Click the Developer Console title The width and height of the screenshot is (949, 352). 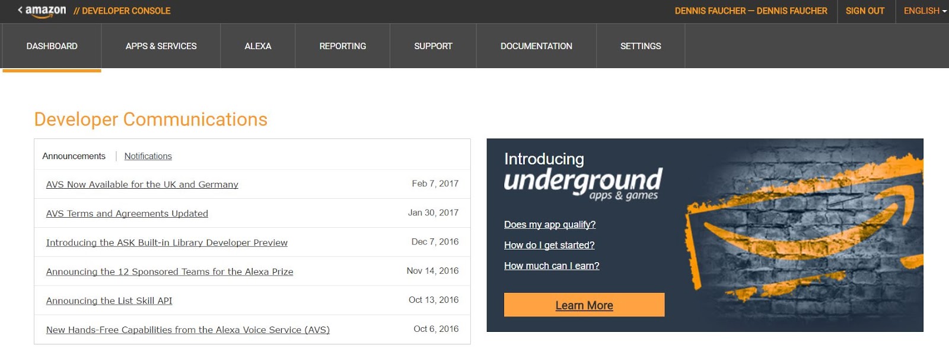pos(122,11)
